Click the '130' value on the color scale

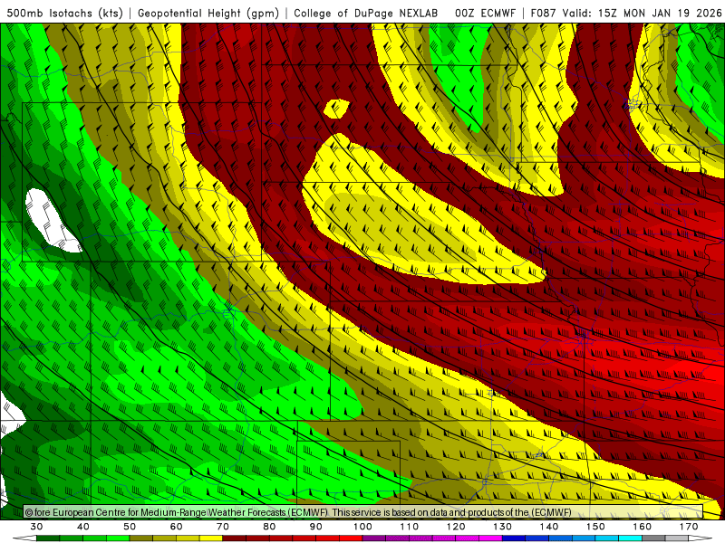[502, 527]
